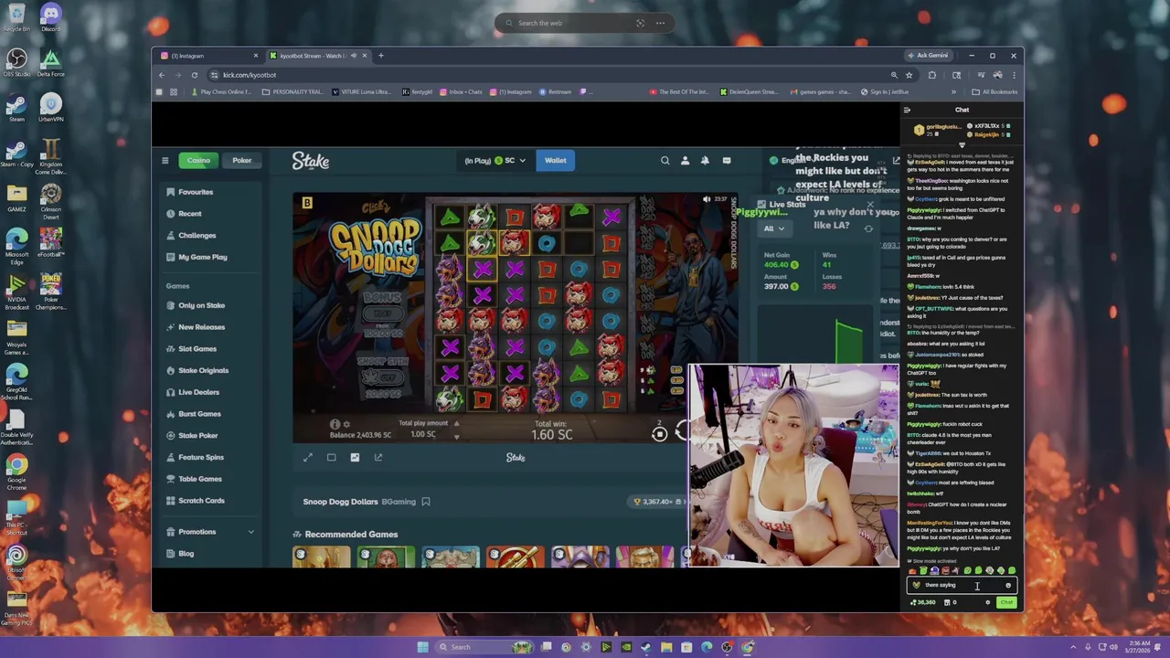Open Stake Originals link
Image resolution: width=1170 pixels, height=658 pixels.
click(x=203, y=371)
